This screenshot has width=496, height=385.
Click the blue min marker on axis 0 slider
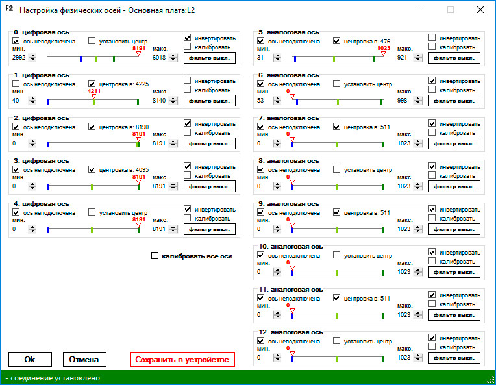(x=81, y=58)
